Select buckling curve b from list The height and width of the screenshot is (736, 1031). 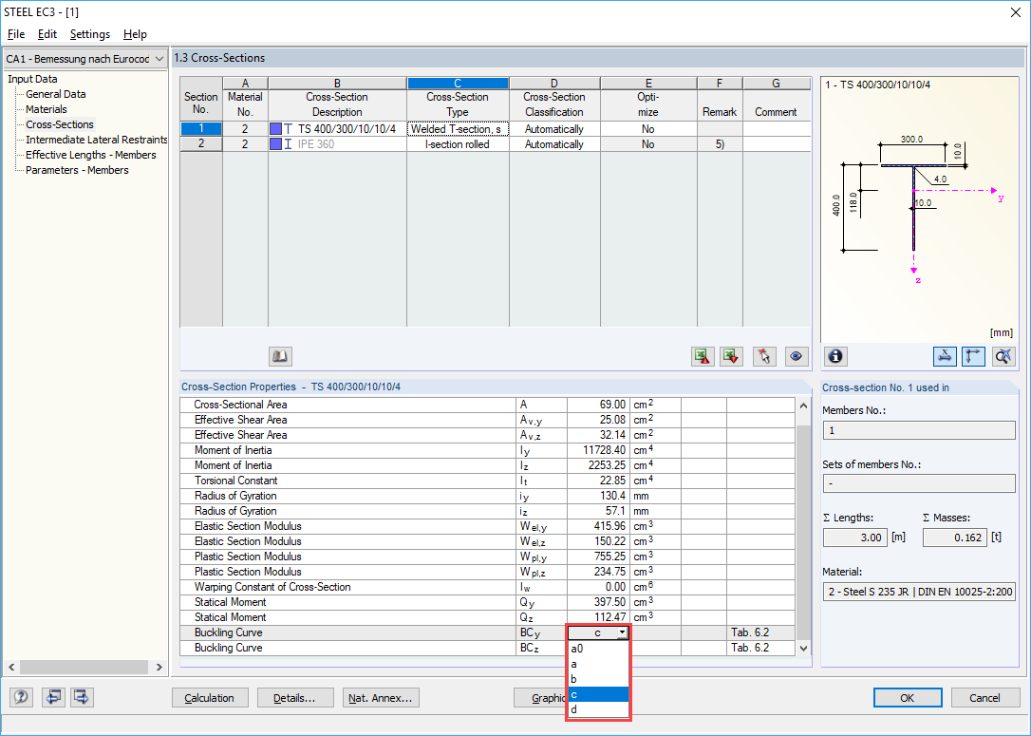[x=598, y=679]
